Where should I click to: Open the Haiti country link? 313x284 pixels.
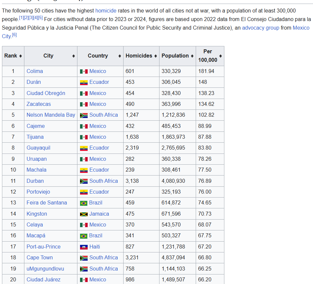coord(95,247)
